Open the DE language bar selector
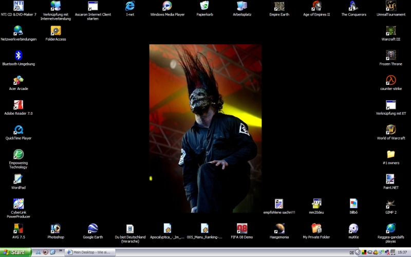 tap(351, 252)
